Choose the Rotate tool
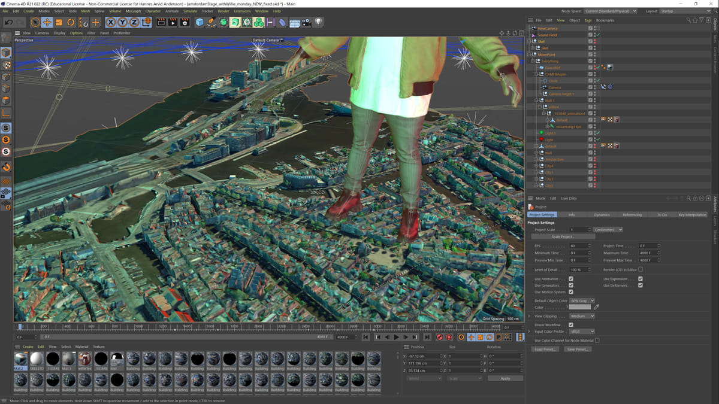The image size is (719, 404). coord(71,22)
